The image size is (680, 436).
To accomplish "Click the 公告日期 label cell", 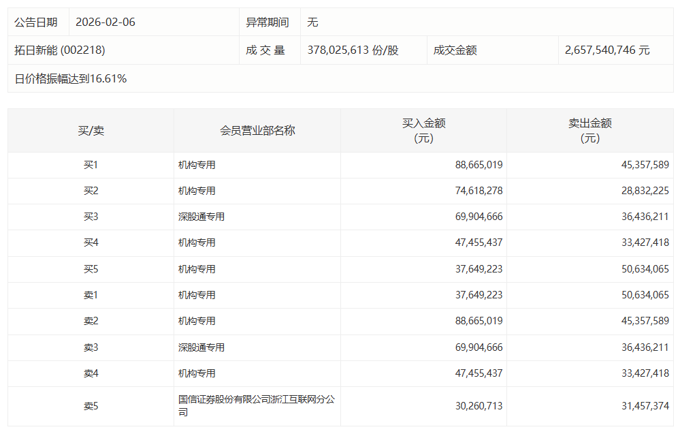I will (36, 22).
